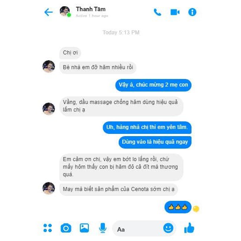Screen dimensions: 241x241
Task: Tap the three thumbs-up emoji message
Action: [x=178, y=207]
